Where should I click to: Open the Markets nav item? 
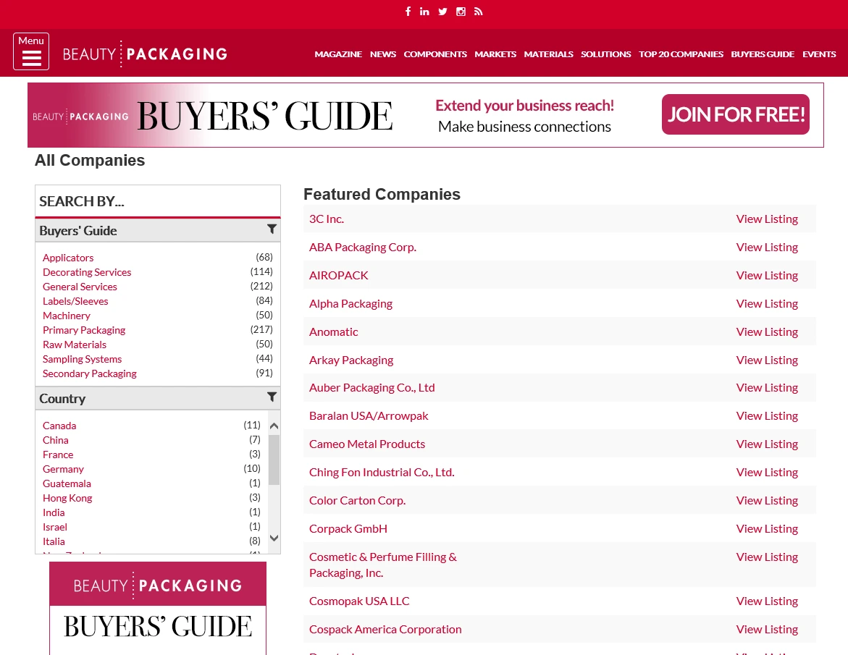coord(495,54)
